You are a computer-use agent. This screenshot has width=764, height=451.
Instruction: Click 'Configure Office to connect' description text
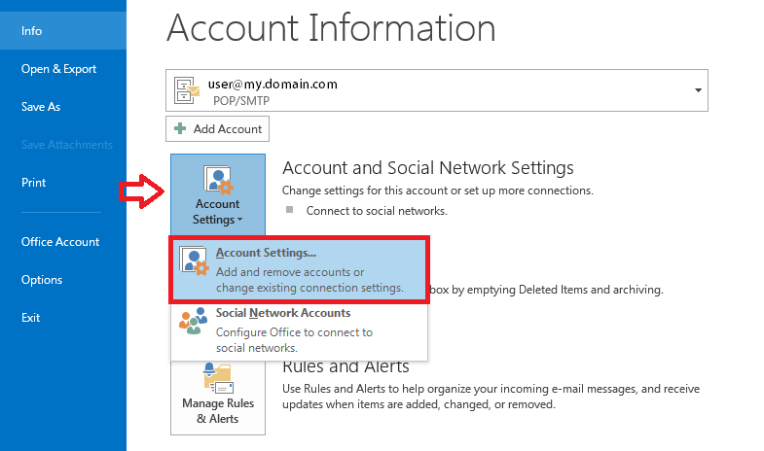[x=294, y=340]
